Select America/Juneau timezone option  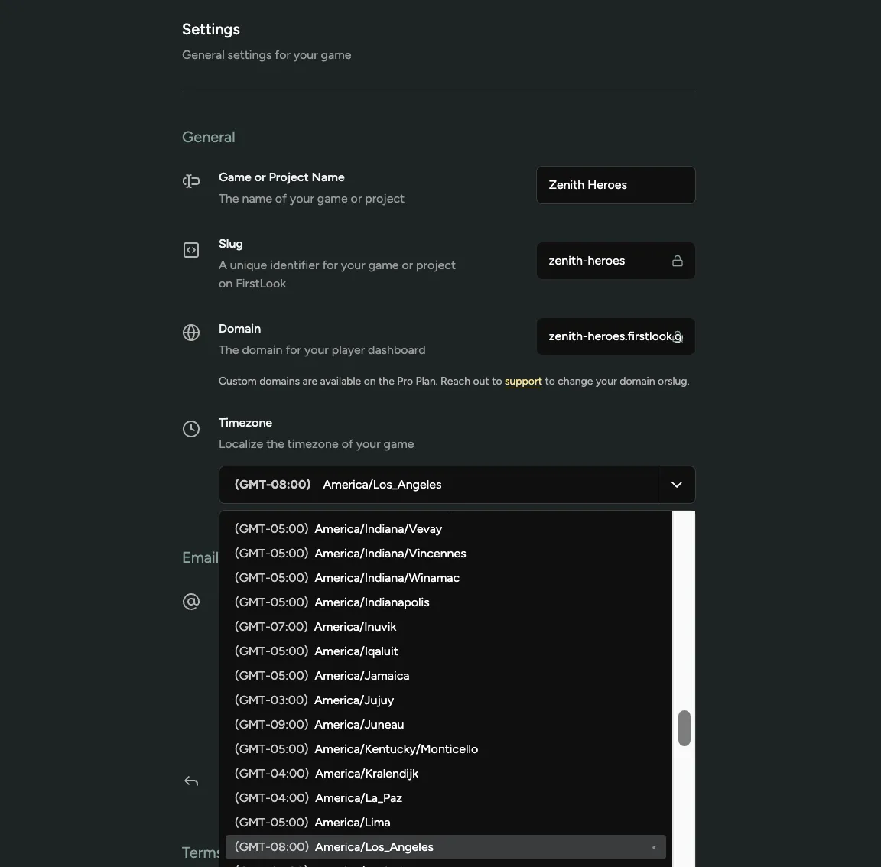pyautogui.click(x=359, y=725)
